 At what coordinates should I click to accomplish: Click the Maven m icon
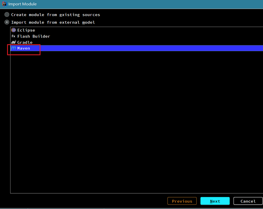13,48
